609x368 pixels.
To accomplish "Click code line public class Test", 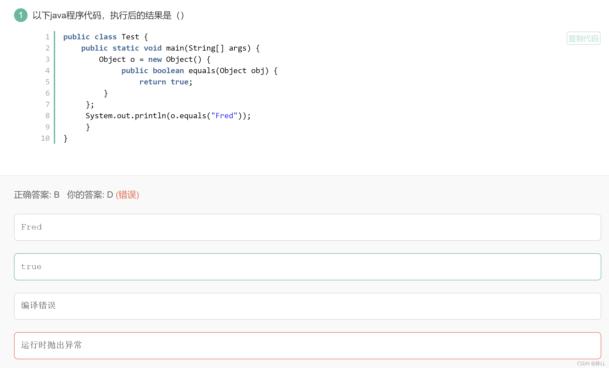I will [x=106, y=37].
